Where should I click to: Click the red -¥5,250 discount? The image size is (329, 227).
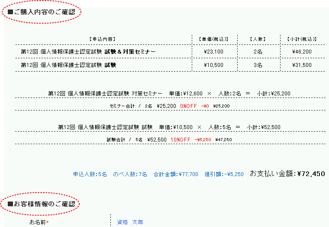(x=203, y=140)
